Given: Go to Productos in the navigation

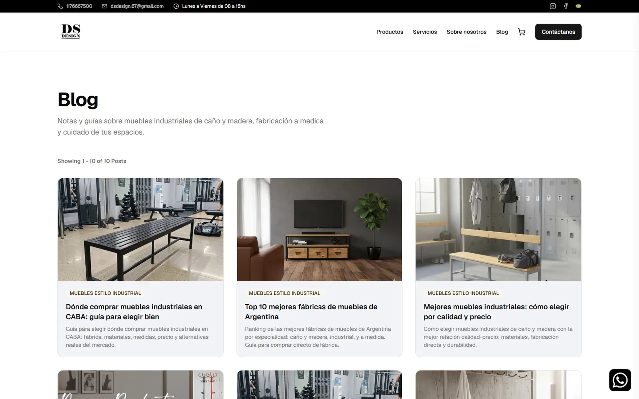Looking at the screenshot, I should click(x=390, y=32).
